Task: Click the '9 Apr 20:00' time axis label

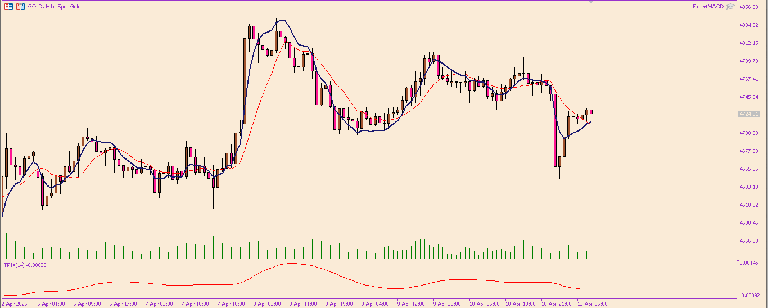Action: pyautogui.click(x=447, y=304)
